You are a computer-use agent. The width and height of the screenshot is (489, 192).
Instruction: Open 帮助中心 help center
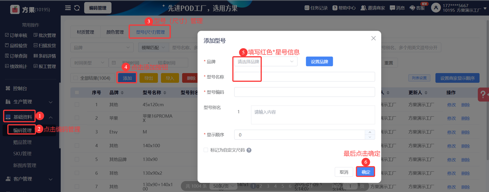[344, 8]
